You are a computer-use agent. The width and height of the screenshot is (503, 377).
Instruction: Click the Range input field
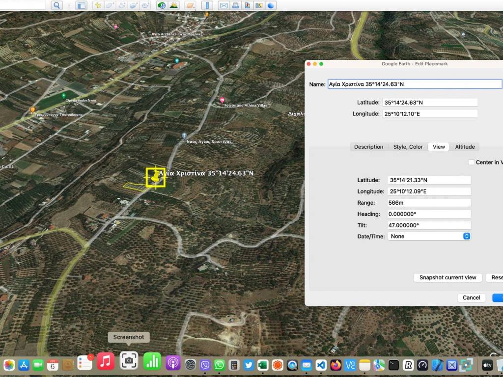tap(429, 203)
